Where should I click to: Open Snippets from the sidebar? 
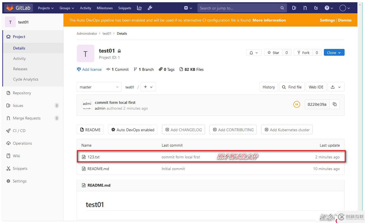(20, 168)
